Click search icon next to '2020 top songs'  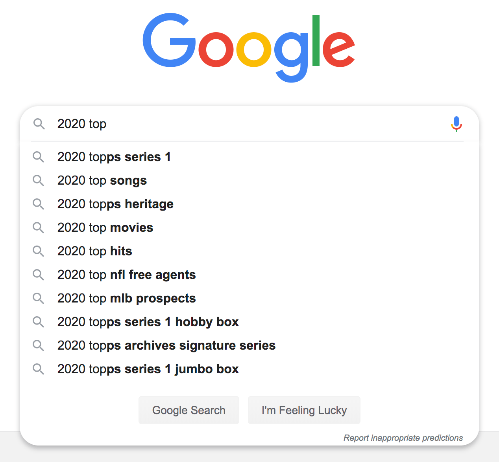click(38, 180)
